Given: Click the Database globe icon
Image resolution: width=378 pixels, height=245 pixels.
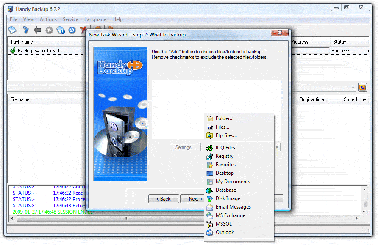Looking at the screenshot, I should 210,190.
